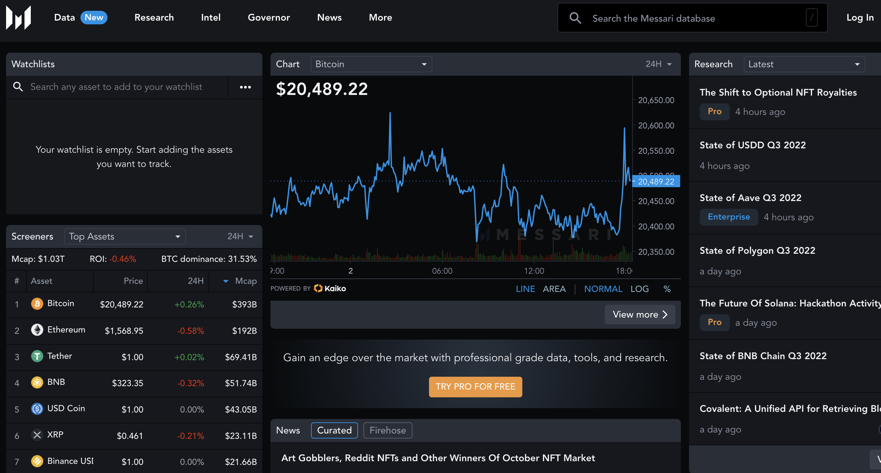Open the Bitcoin asset selector on the chart
Screen dimensions: 881x473
click(371, 64)
